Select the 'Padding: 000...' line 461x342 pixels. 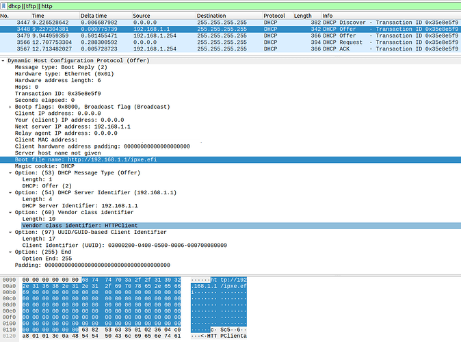[92, 265]
